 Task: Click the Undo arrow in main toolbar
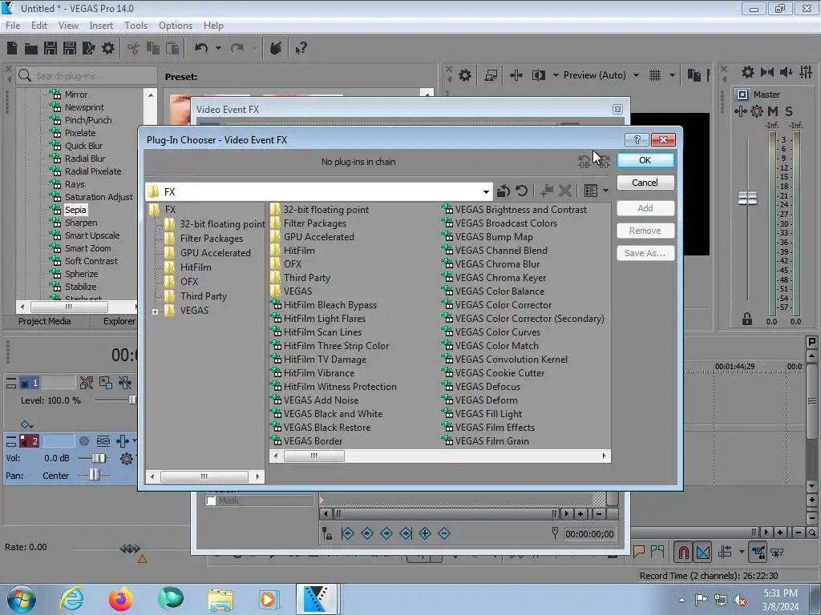point(201,48)
